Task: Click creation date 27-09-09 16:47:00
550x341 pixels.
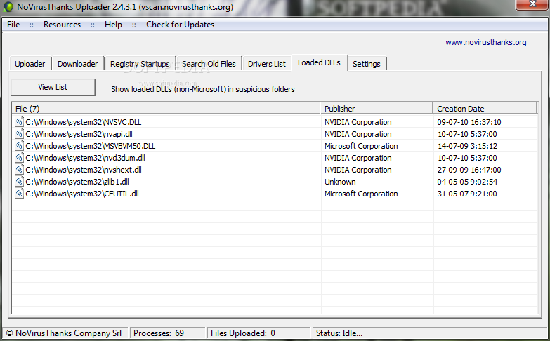Action: 469,170
